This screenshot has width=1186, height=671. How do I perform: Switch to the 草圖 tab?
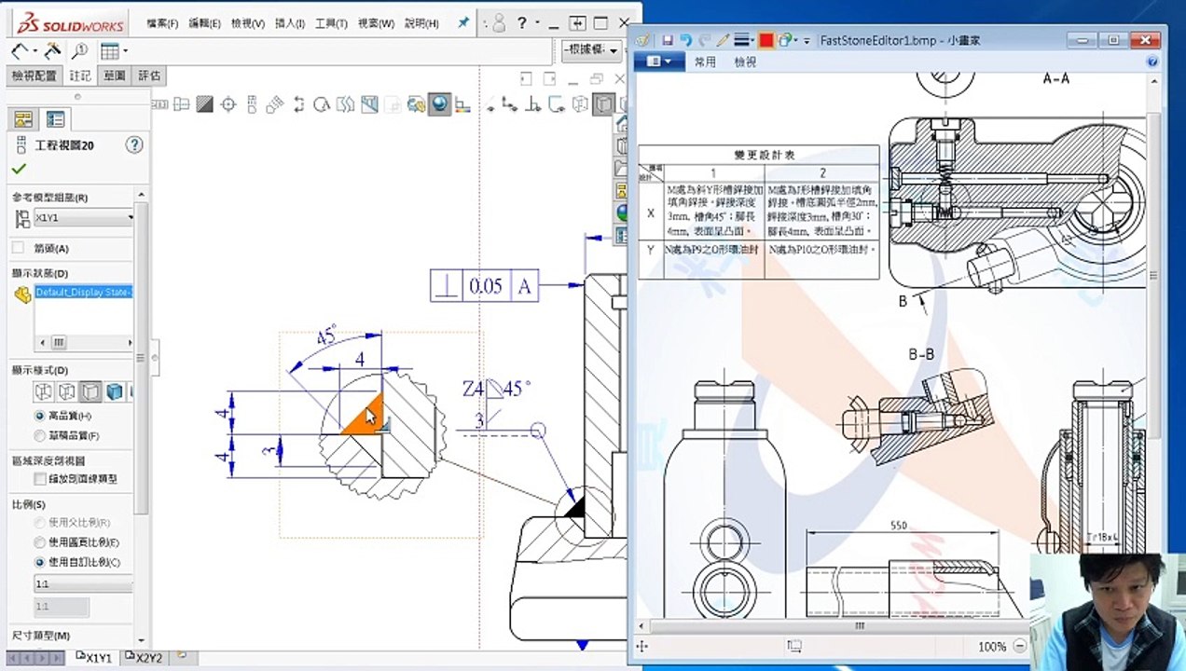click(x=115, y=75)
